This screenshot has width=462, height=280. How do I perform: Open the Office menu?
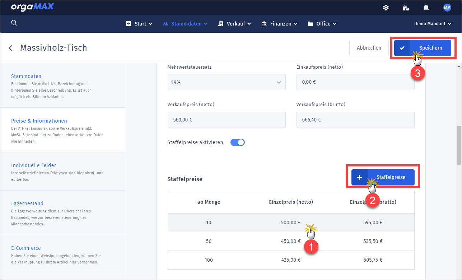click(322, 24)
